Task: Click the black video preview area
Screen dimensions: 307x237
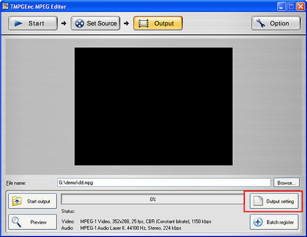Action: click(153, 106)
